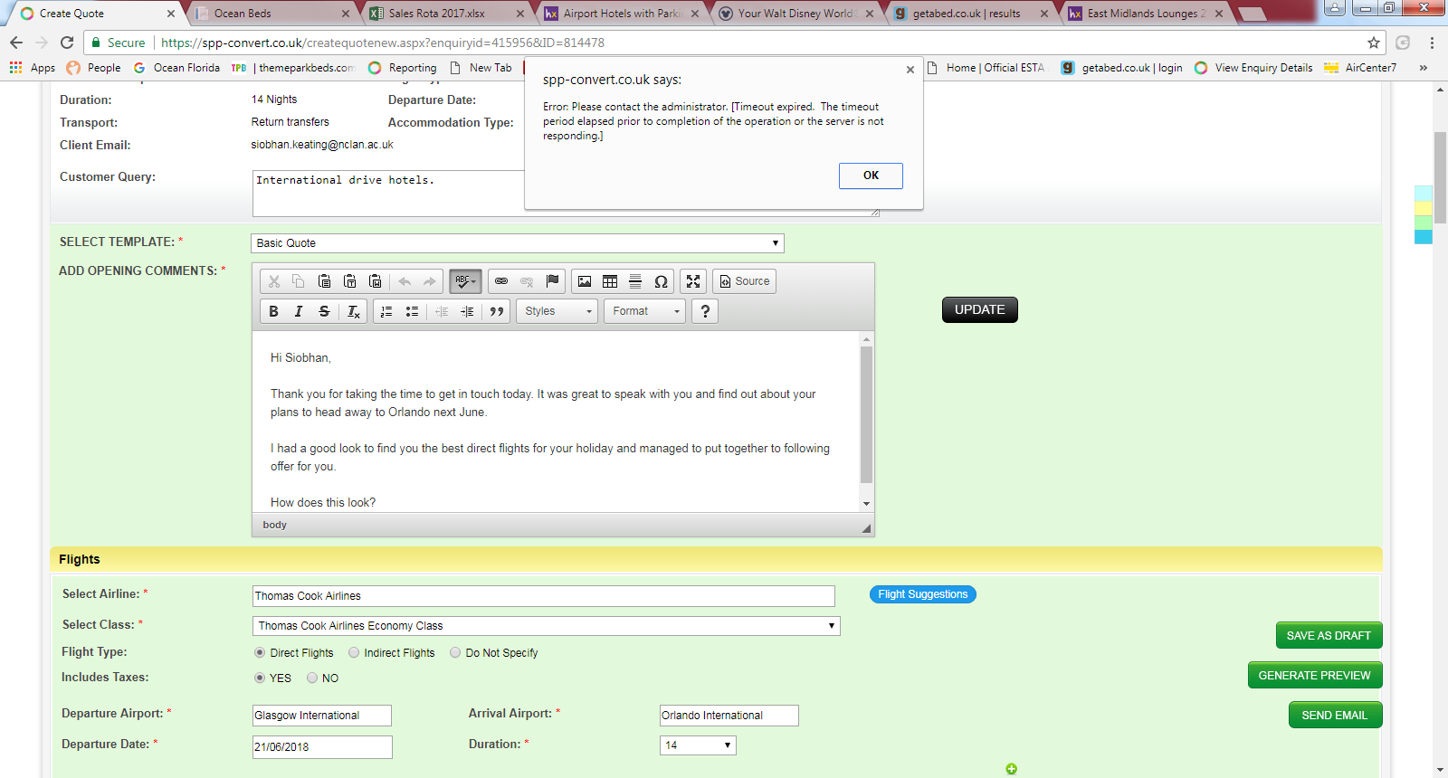Image resolution: width=1448 pixels, height=778 pixels.
Task: Click the Paste icon in editor toolbar
Action: pos(324,281)
